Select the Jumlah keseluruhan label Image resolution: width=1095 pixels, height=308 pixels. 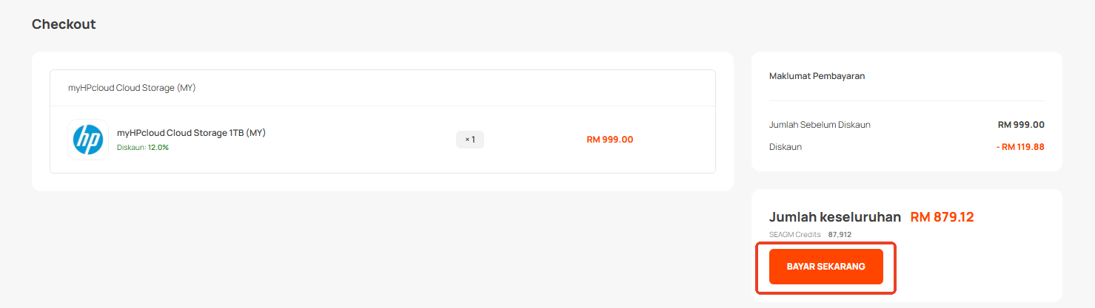(835, 217)
